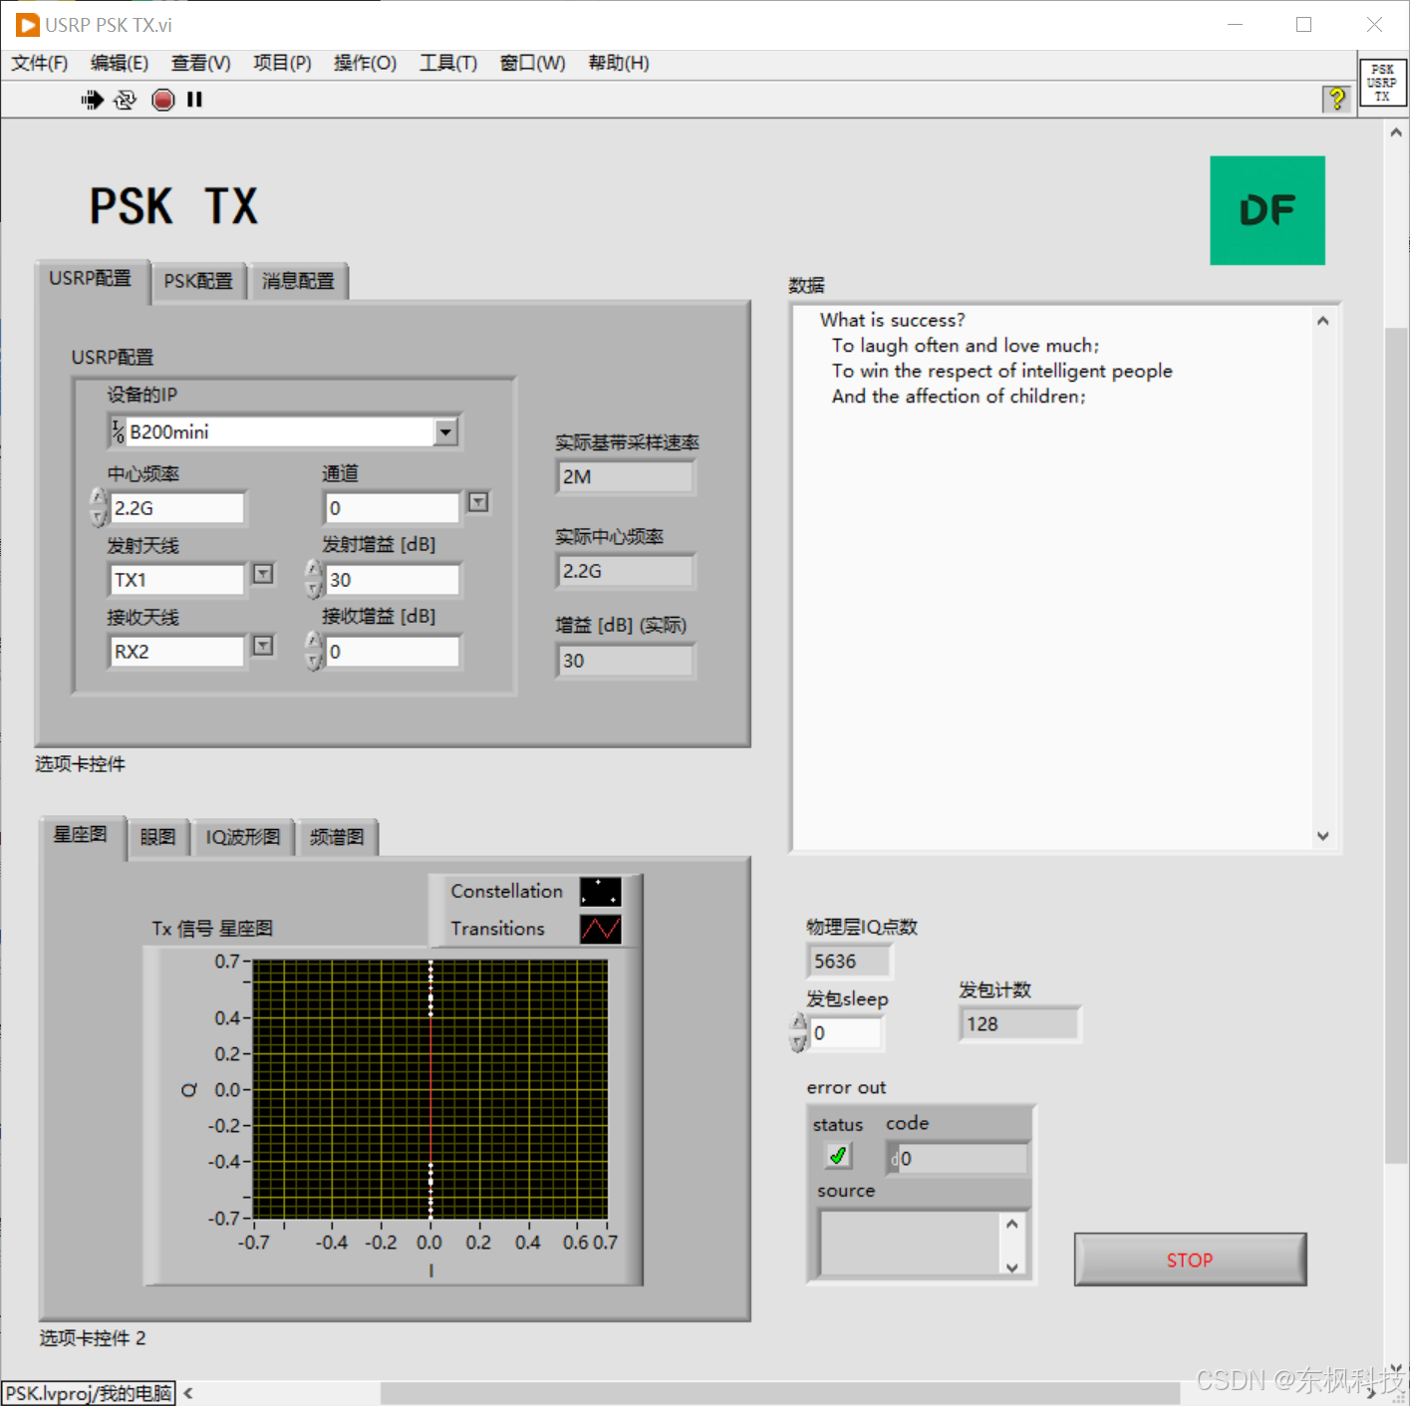
Task: Click the 接收天线 RX2 field
Action: click(x=176, y=652)
